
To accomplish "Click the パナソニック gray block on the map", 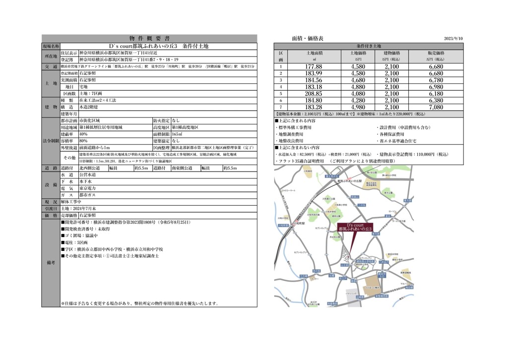I will pyautogui.click(x=353, y=295).
